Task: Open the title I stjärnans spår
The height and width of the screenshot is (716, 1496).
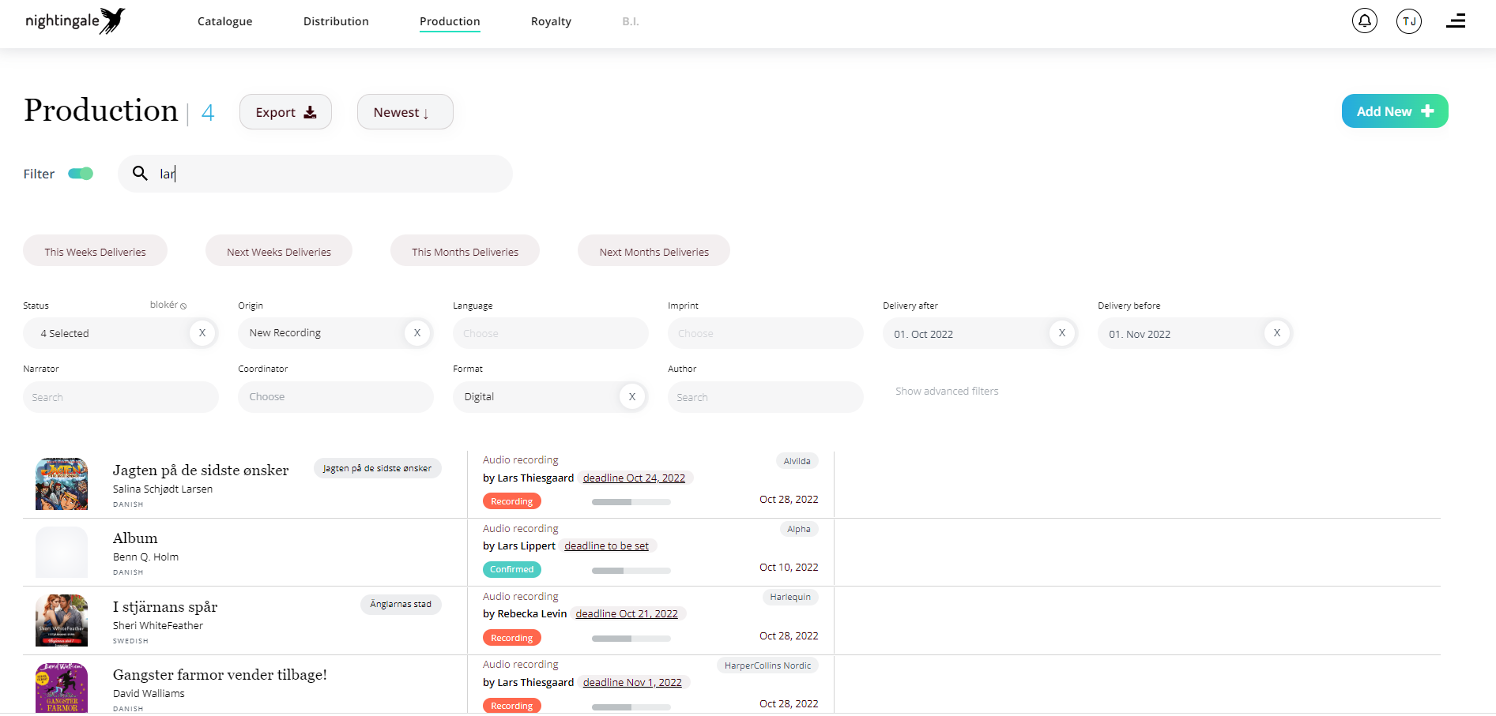Action: 165,606
